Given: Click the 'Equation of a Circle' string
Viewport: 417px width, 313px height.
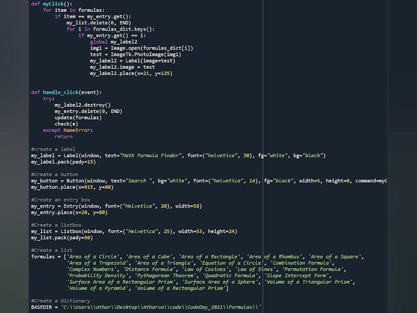Looking at the screenshot, I should (231, 263).
